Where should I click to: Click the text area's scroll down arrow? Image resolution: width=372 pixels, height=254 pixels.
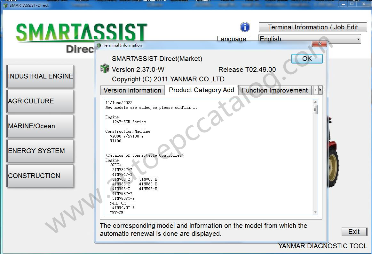(315, 212)
